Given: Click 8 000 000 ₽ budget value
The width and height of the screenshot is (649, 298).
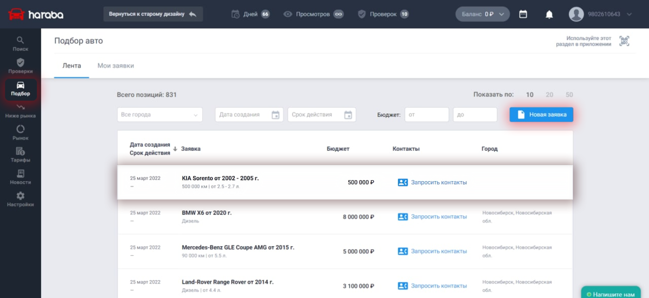Looking at the screenshot, I should click(359, 216).
